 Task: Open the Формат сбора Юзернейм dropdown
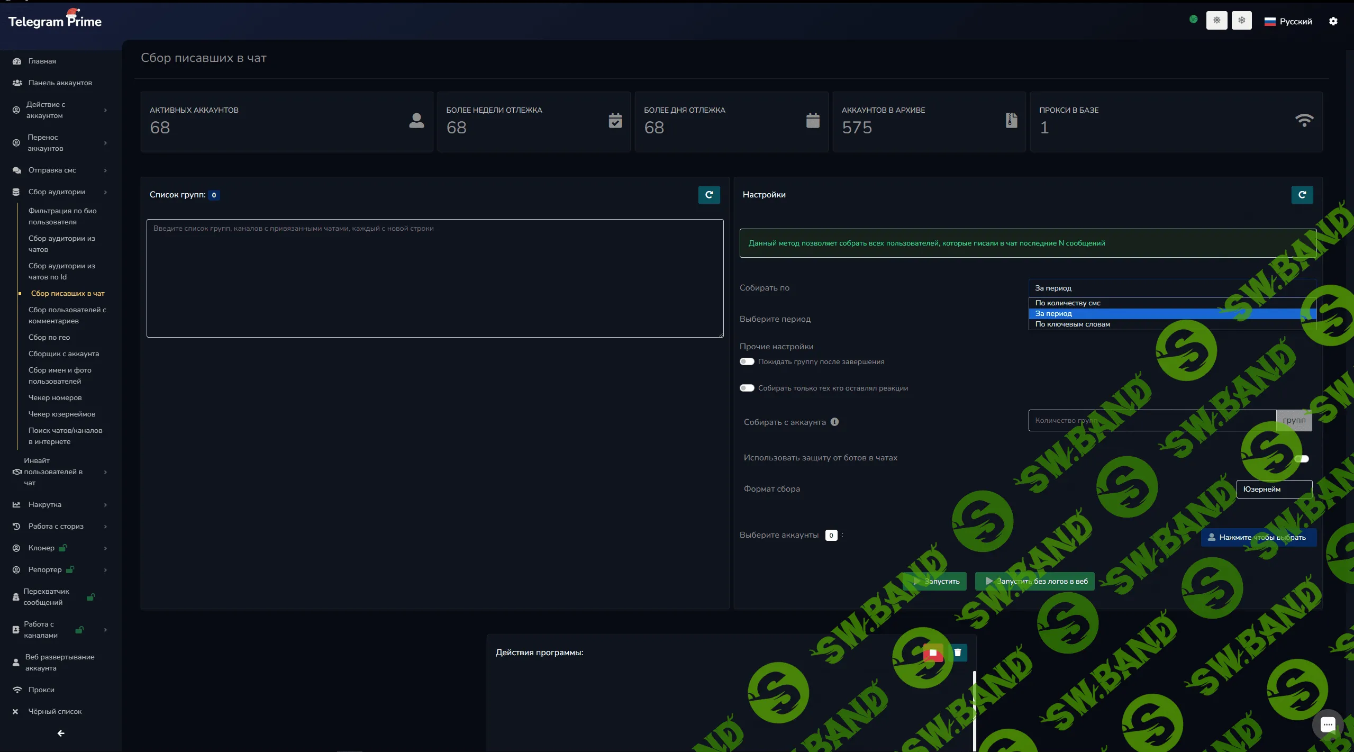[1273, 489]
